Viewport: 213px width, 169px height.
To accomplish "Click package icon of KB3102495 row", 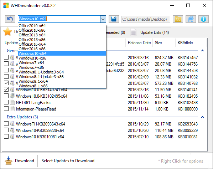I will click(12, 96).
